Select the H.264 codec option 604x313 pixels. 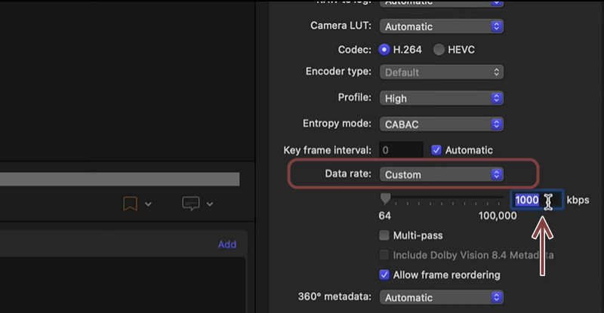(x=384, y=49)
